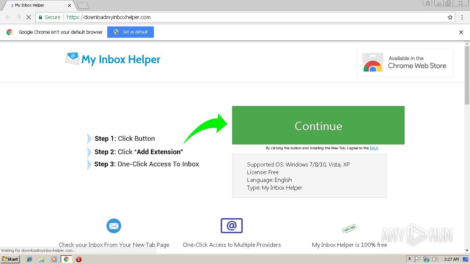The width and height of the screenshot is (470, 264).
Task: Click the page scrollbar up arrow
Action: pos(467,44)
